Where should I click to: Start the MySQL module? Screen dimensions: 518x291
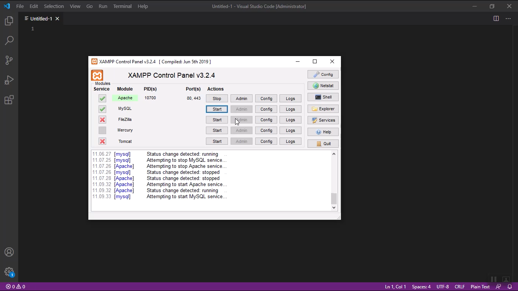[217, 109]
